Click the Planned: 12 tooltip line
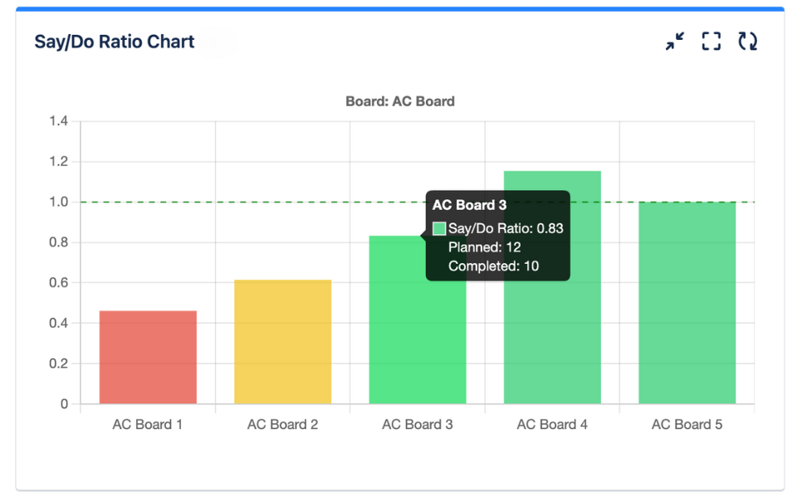Image resolution: width=797 pixels, height=498 pixels. [x=484, y=247]
